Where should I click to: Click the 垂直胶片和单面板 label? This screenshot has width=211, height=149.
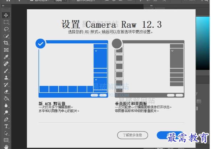point(131,104)
